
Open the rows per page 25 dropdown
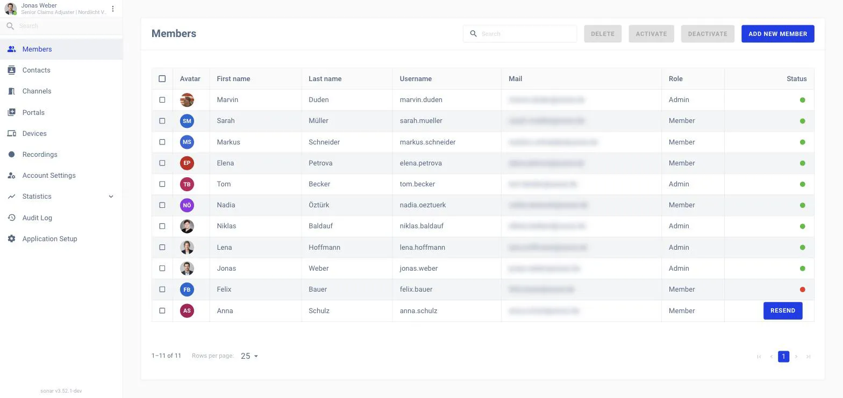[x=249, y=356]
